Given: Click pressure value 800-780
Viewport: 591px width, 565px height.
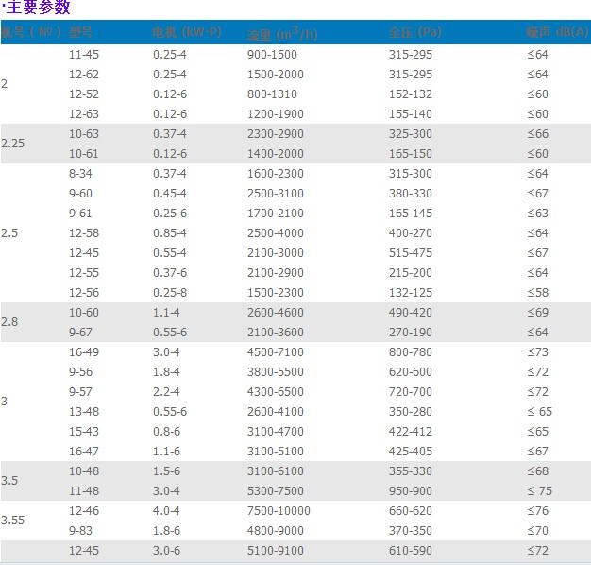Looking at the screenshot, I should [x=411, y=351].
